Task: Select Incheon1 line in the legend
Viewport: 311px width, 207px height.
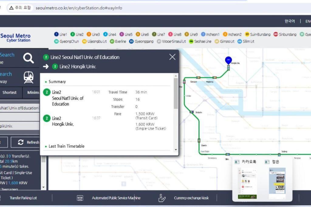Action: (210, 35)
